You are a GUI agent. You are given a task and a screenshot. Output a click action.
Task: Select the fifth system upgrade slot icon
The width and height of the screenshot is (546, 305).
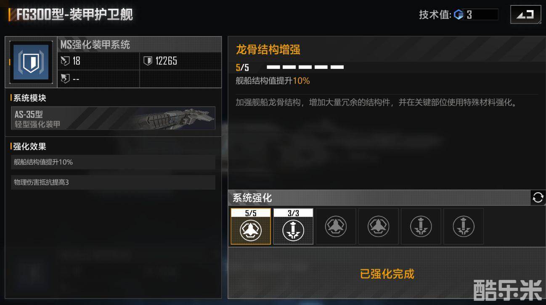click(x=421, y=227)
